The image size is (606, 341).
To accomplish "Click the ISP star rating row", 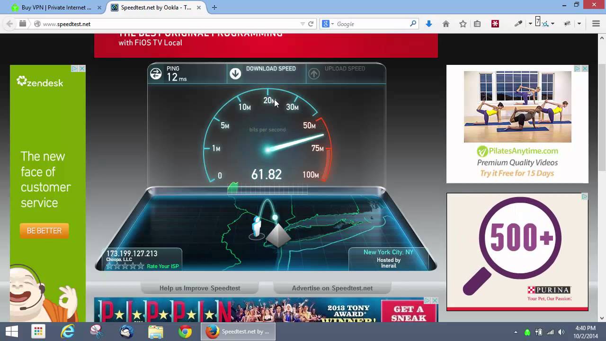I will (125, 266).
